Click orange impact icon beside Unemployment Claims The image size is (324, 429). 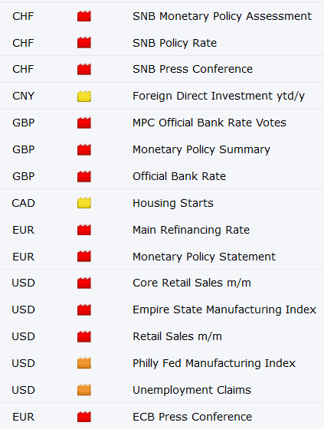84,390
